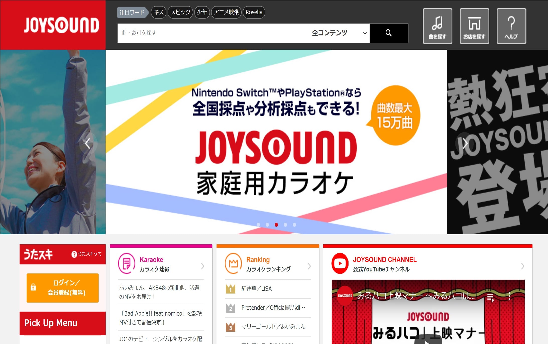Expand the Karaoke news section chevron
Screen dimensions: 548x344
[x=203, y=266]
